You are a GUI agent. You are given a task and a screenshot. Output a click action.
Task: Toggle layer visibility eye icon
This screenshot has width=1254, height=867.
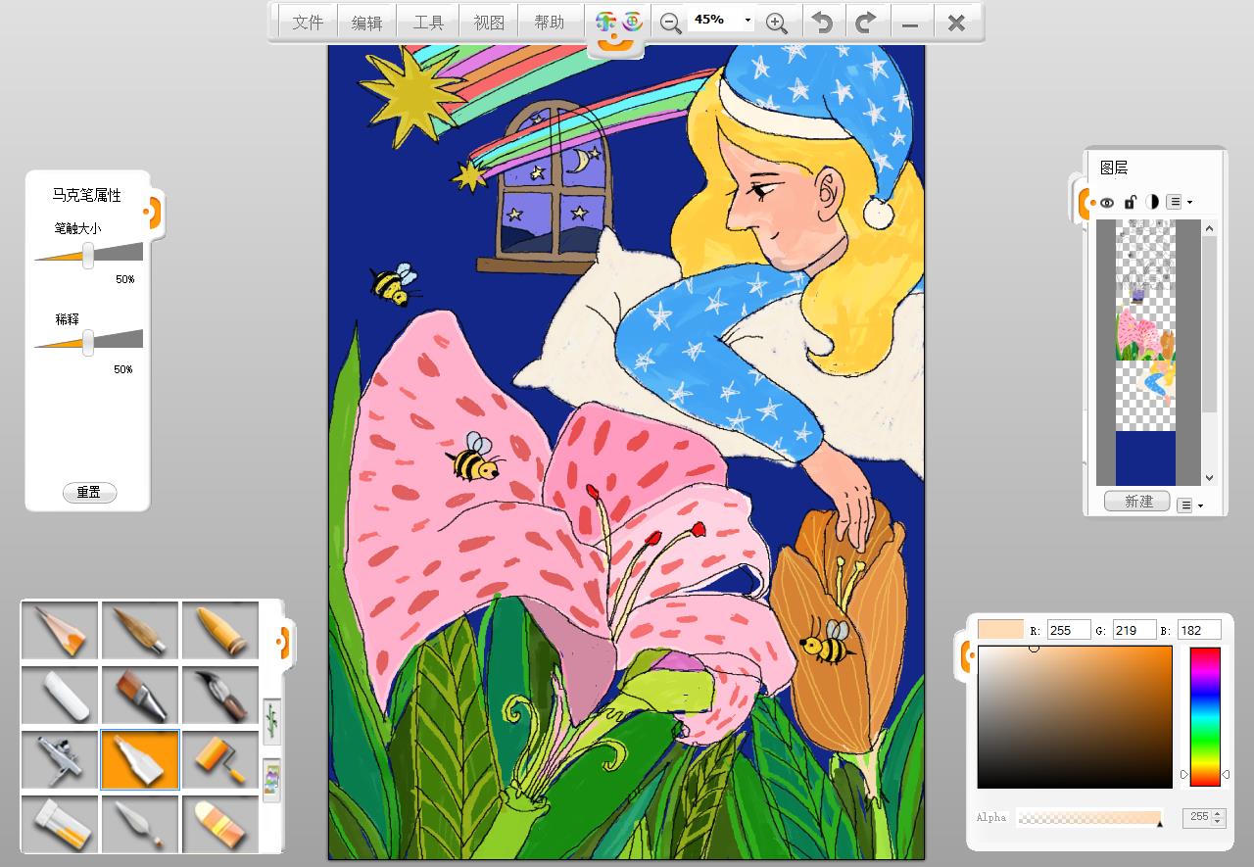1107,202
